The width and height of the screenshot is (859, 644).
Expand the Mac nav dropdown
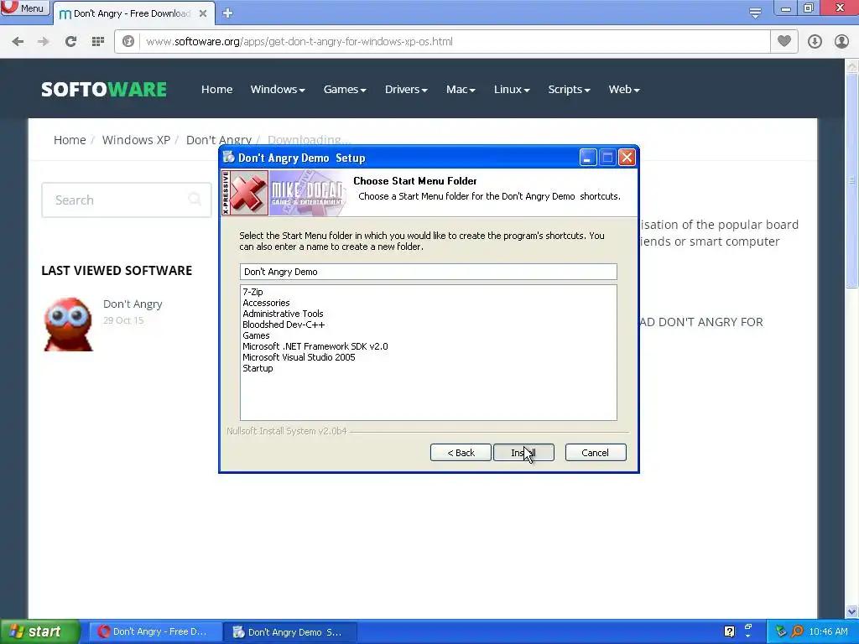click(461, 89)
